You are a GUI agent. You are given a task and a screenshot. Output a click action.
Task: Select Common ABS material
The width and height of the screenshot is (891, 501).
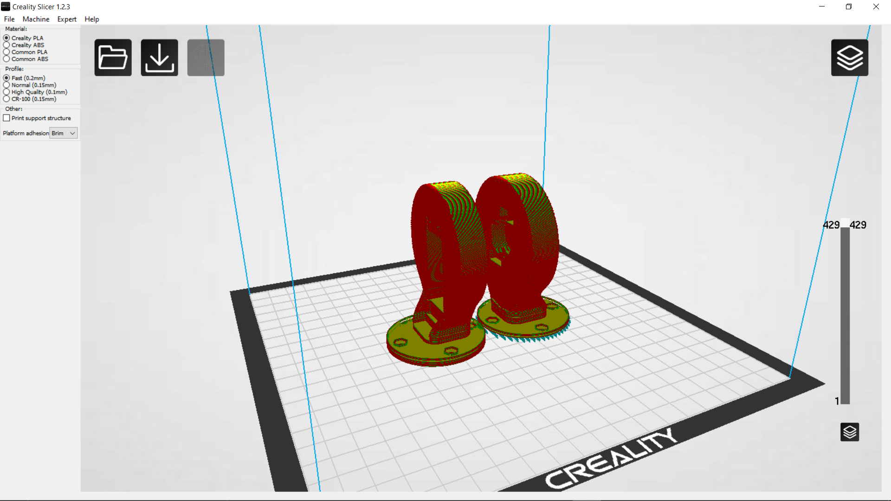coord(6,59)
